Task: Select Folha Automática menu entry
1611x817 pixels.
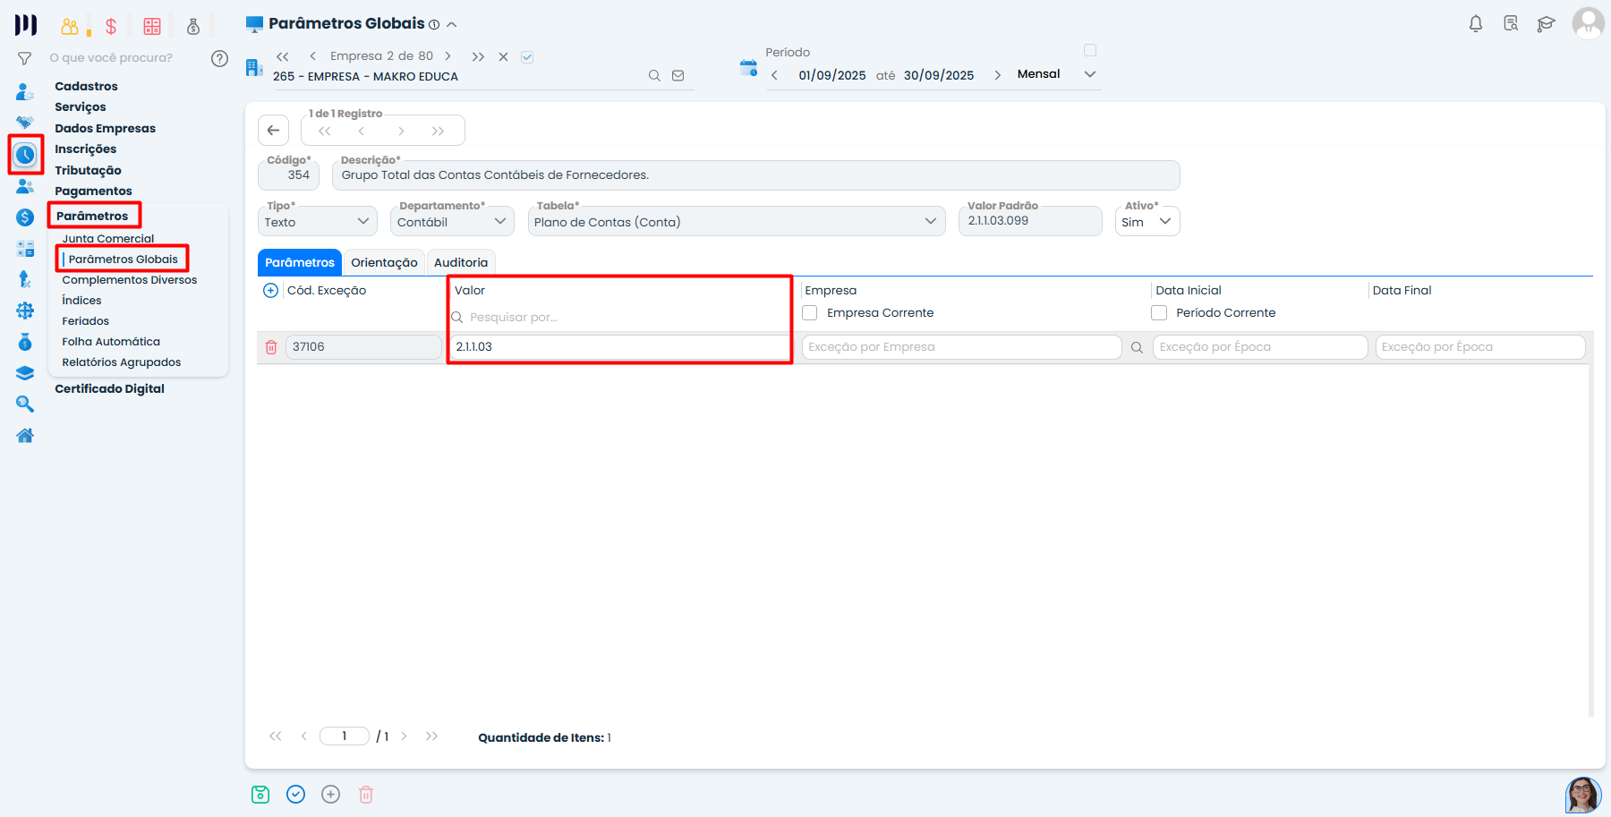Action: click(111, 342)
